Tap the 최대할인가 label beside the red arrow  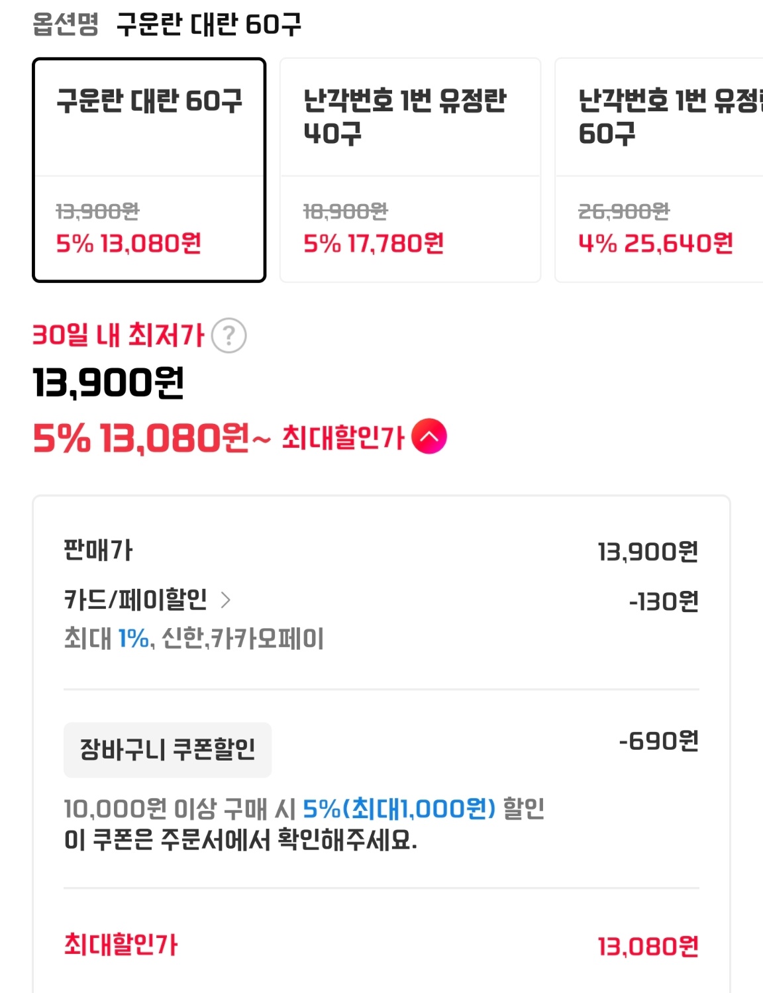[342, 437]
